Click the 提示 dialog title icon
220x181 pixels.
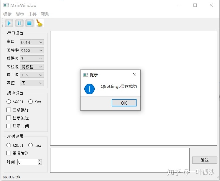coord(86,75)
